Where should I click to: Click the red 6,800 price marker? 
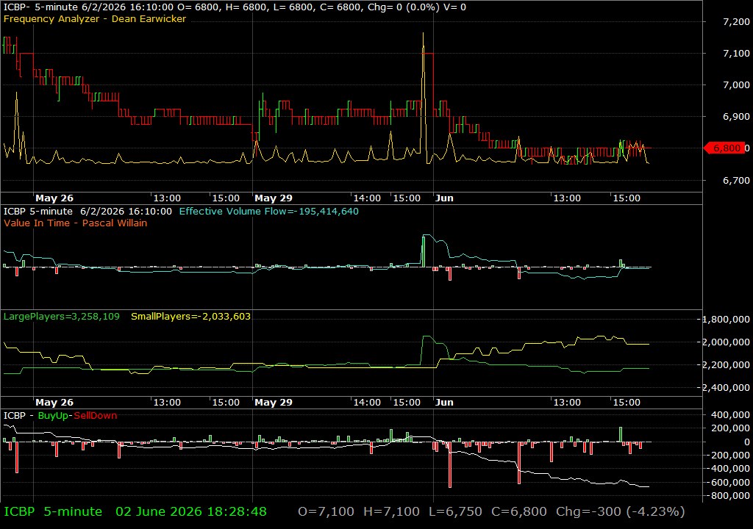click(724, 148)
